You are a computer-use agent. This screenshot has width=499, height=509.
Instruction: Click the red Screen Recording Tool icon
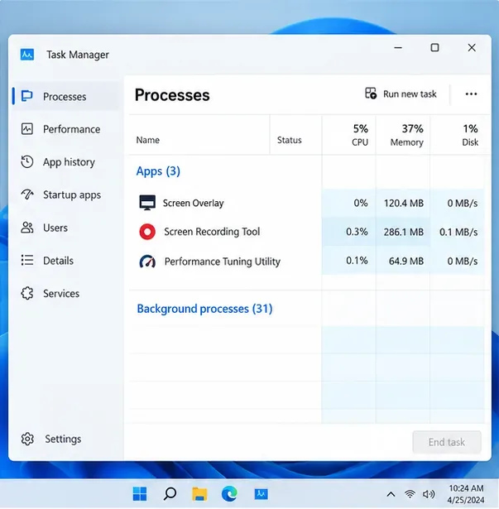pos(147,232)
